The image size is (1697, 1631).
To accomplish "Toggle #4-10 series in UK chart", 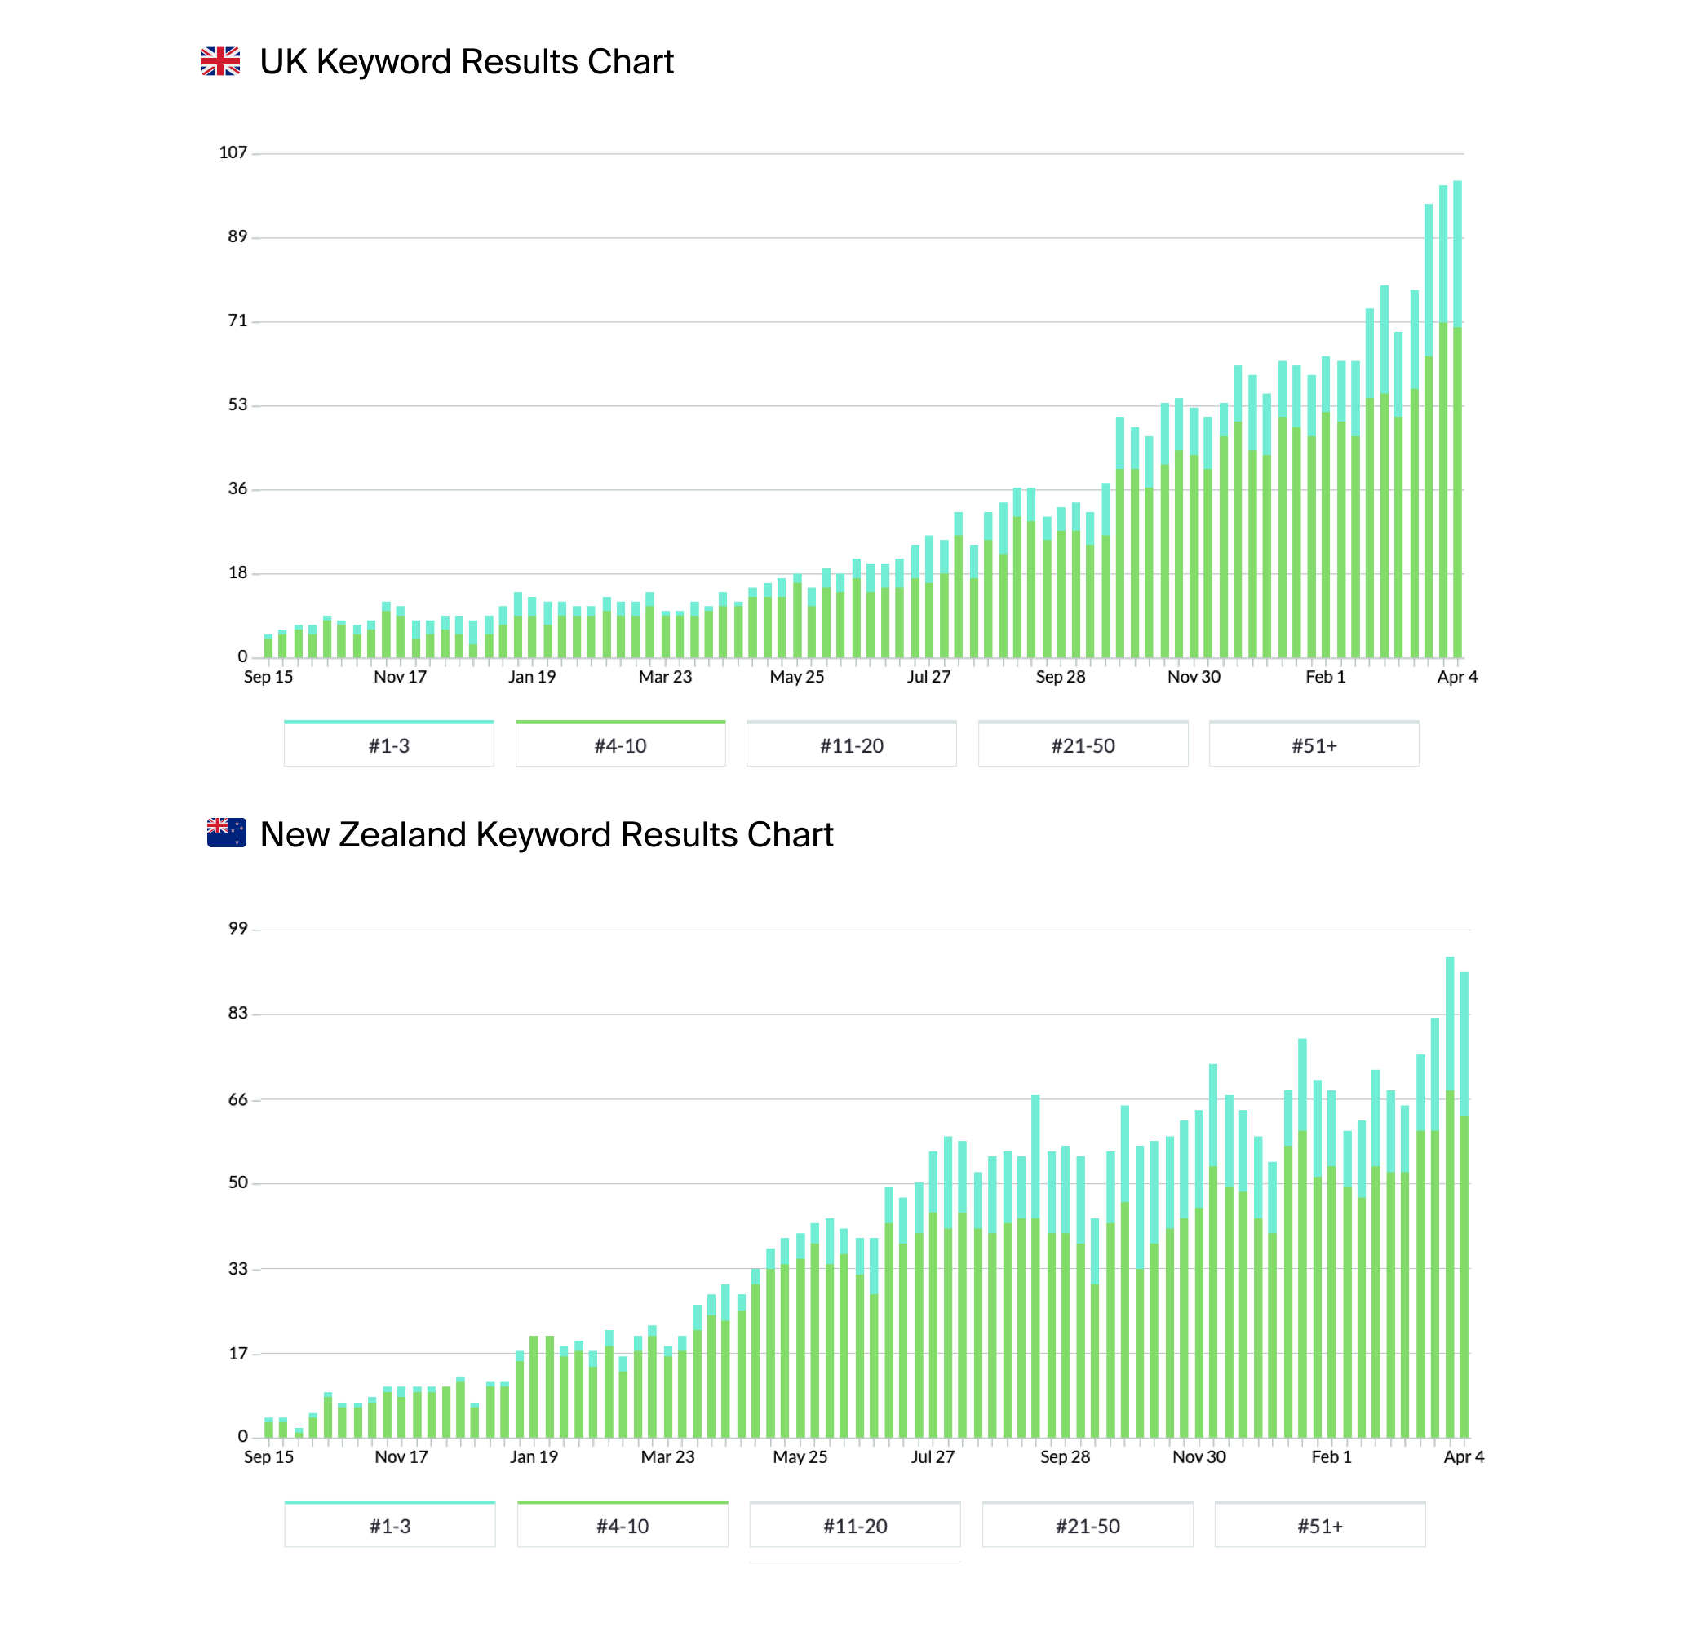I will [620, 744].
